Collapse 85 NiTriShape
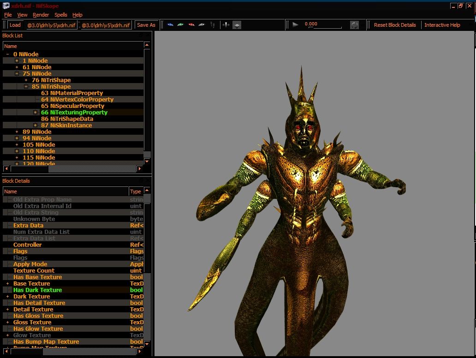The height and width of the screenshot is (358, 476). pos(26,87)
